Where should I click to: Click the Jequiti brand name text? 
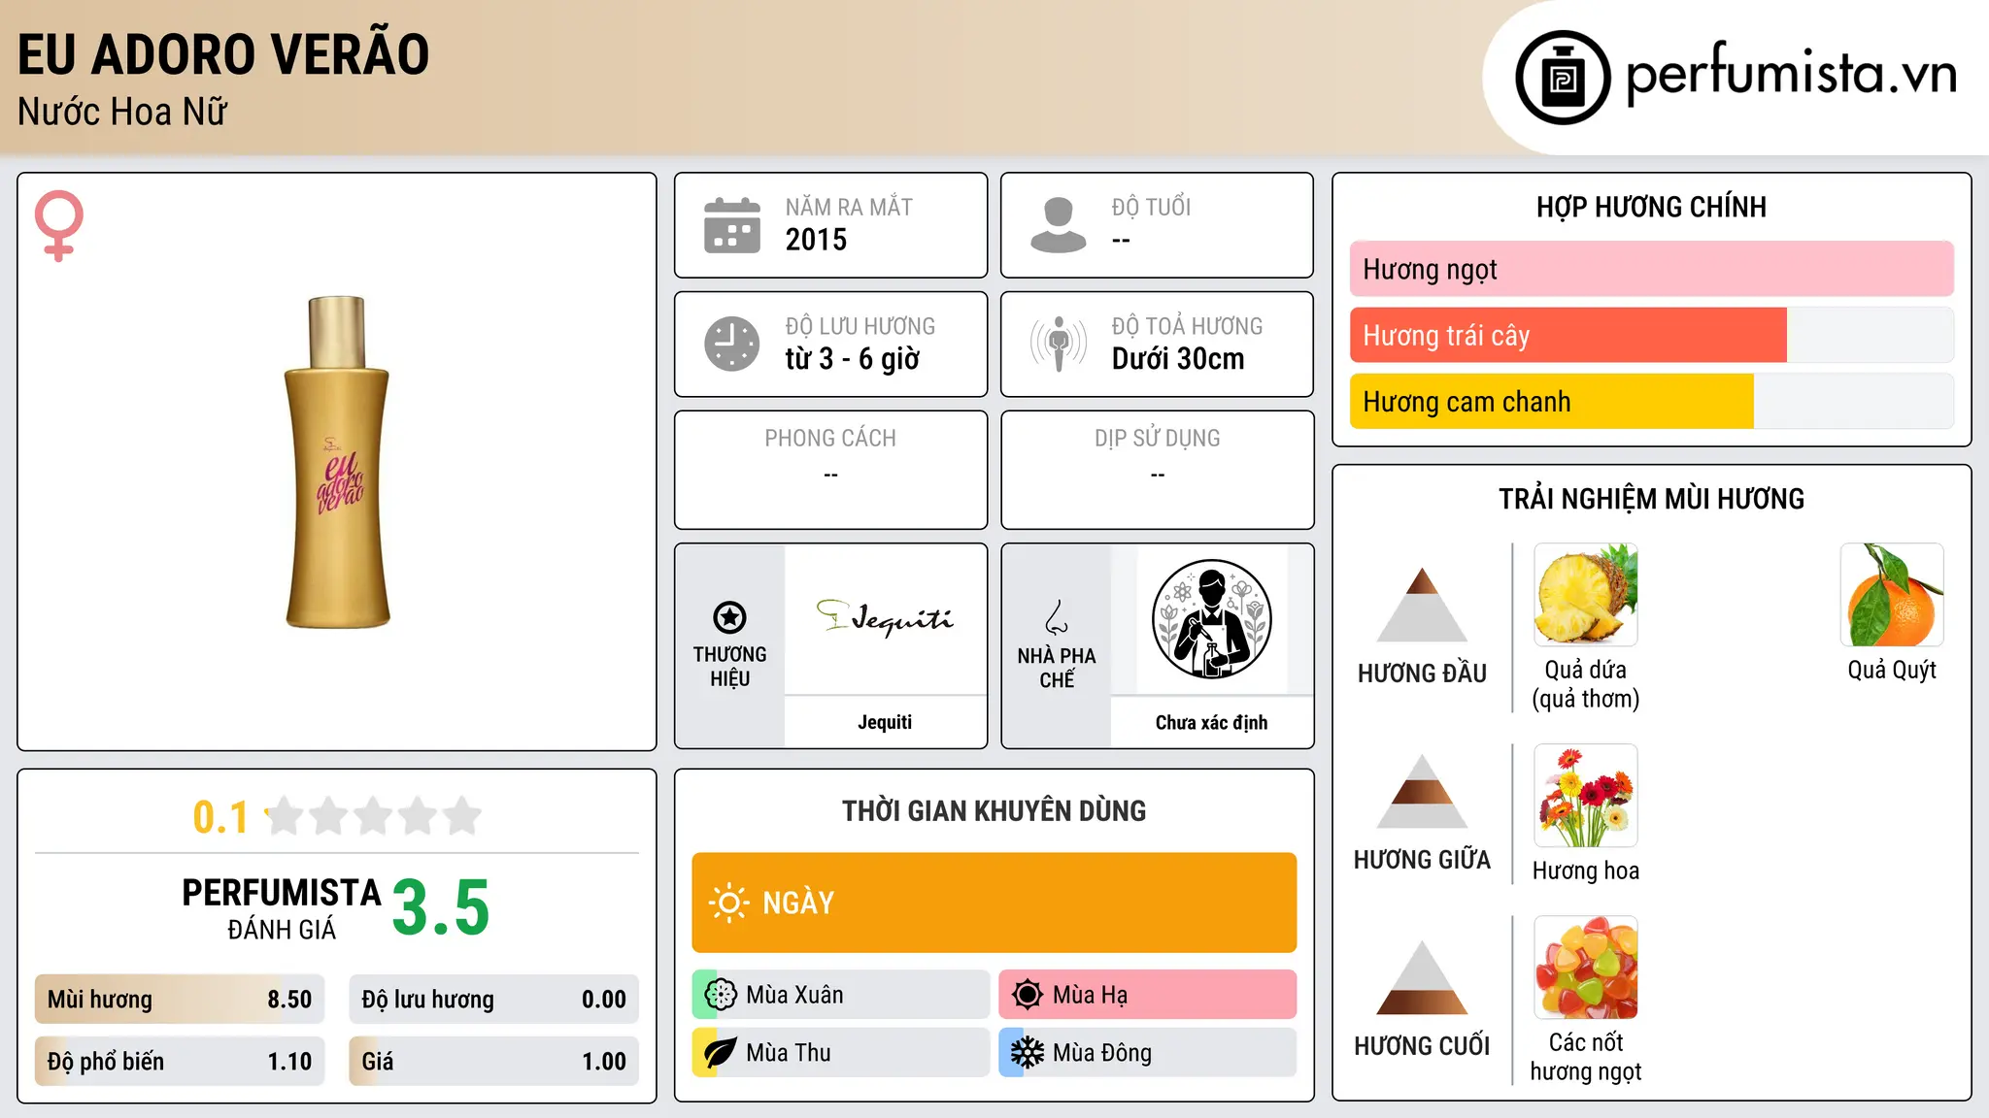[x=885, y=722]
